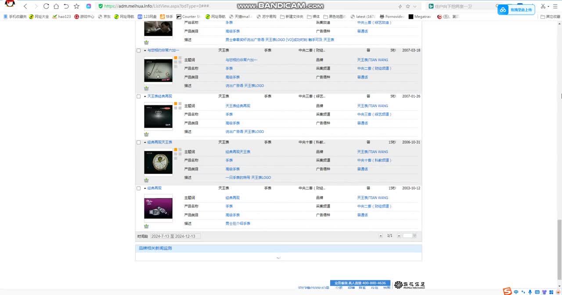Collapse the 2003-10-12 经典再现 row arrow
Viewport: 562px width, 295px height.
coord(145,188)
